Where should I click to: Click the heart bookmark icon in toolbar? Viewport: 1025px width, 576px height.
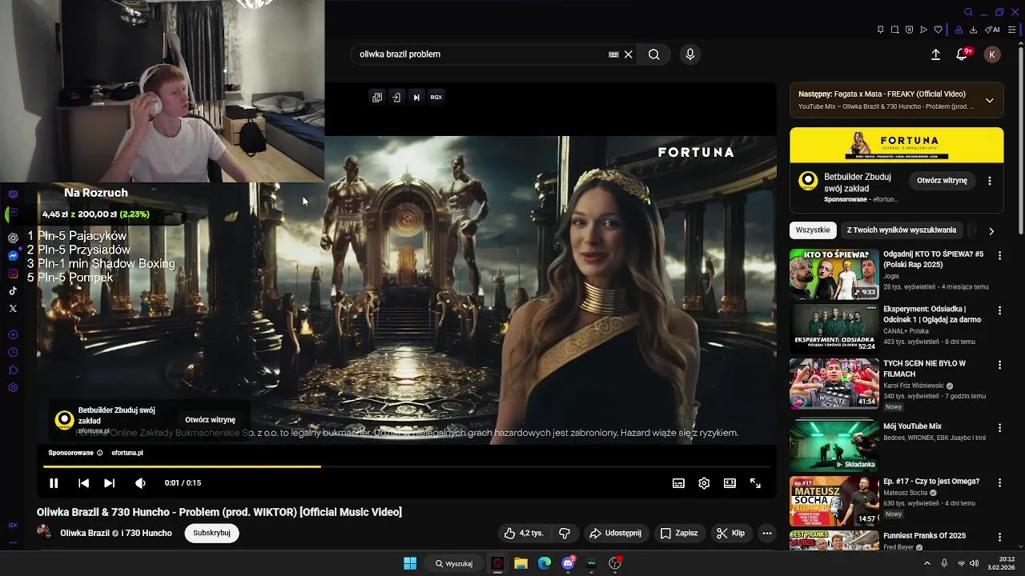tap(938, 30)
